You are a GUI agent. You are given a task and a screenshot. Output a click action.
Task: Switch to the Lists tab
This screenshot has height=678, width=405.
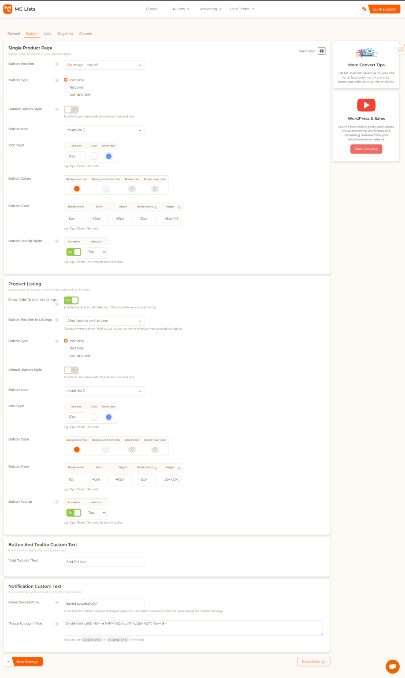click(48, 34)
